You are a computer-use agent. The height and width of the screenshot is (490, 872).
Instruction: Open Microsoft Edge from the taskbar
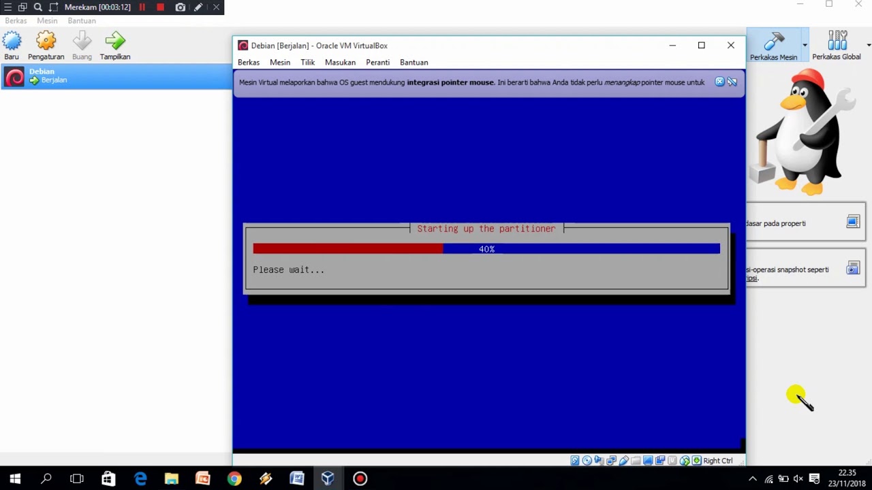point(140,479)
